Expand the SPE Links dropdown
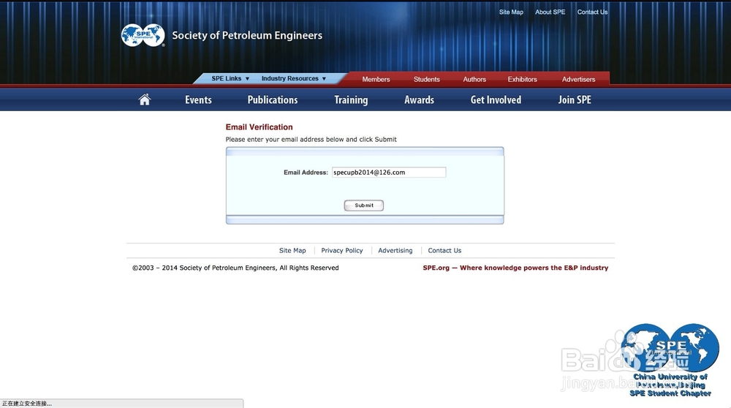731x408 pixels. point(230,78)
